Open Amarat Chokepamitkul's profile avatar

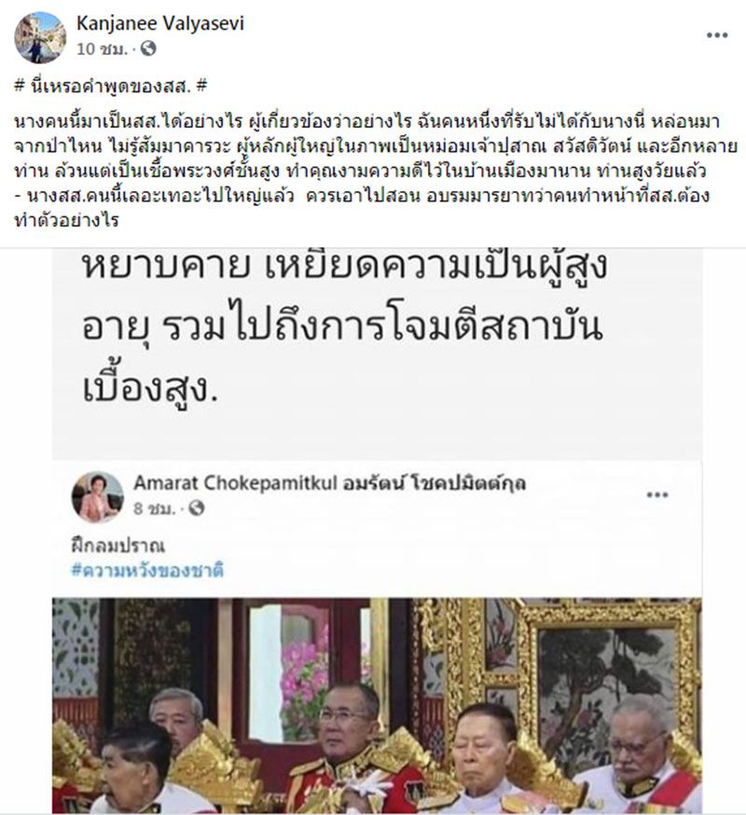pos(97,497)
